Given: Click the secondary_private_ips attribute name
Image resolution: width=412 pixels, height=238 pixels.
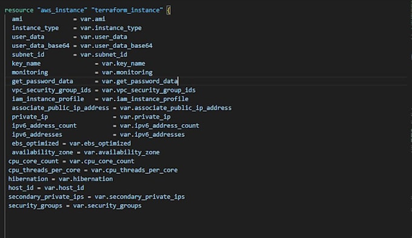Looking at the screenshot, I should (x=46, y=197).
